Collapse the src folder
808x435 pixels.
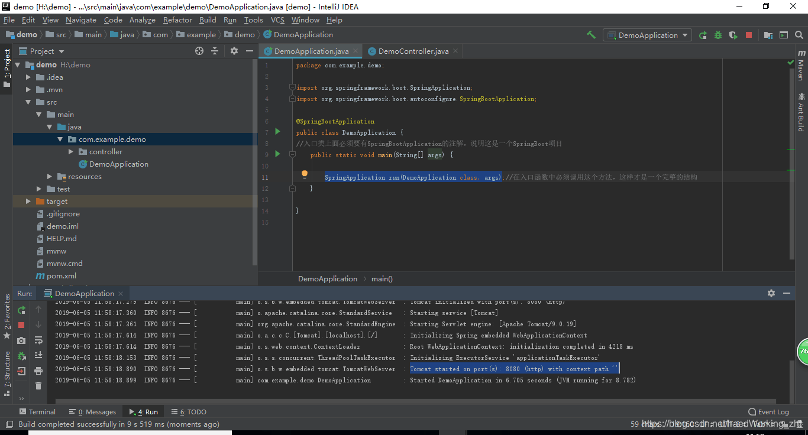pos(28,102)
